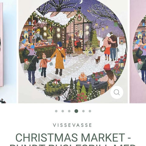Jump to the last carousel dot
The height and width of the screenshot is (146, 146).
90,111
